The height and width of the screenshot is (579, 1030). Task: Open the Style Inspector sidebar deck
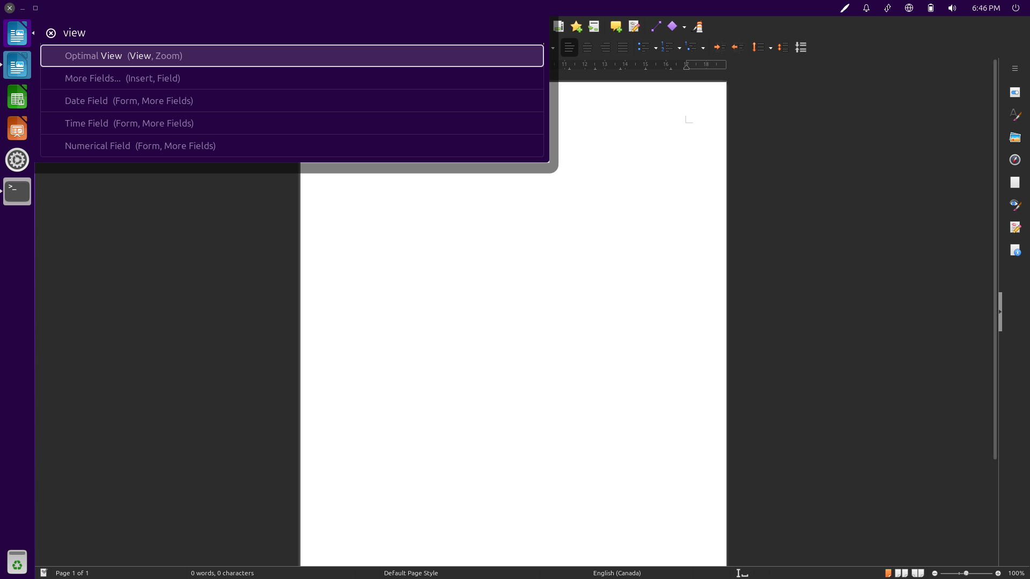(1014, 205)
